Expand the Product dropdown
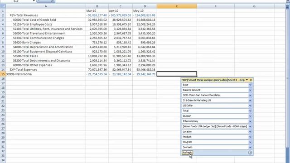Viewport: 290px width, 163px height. pyautogui.click(x=250, y=137)
